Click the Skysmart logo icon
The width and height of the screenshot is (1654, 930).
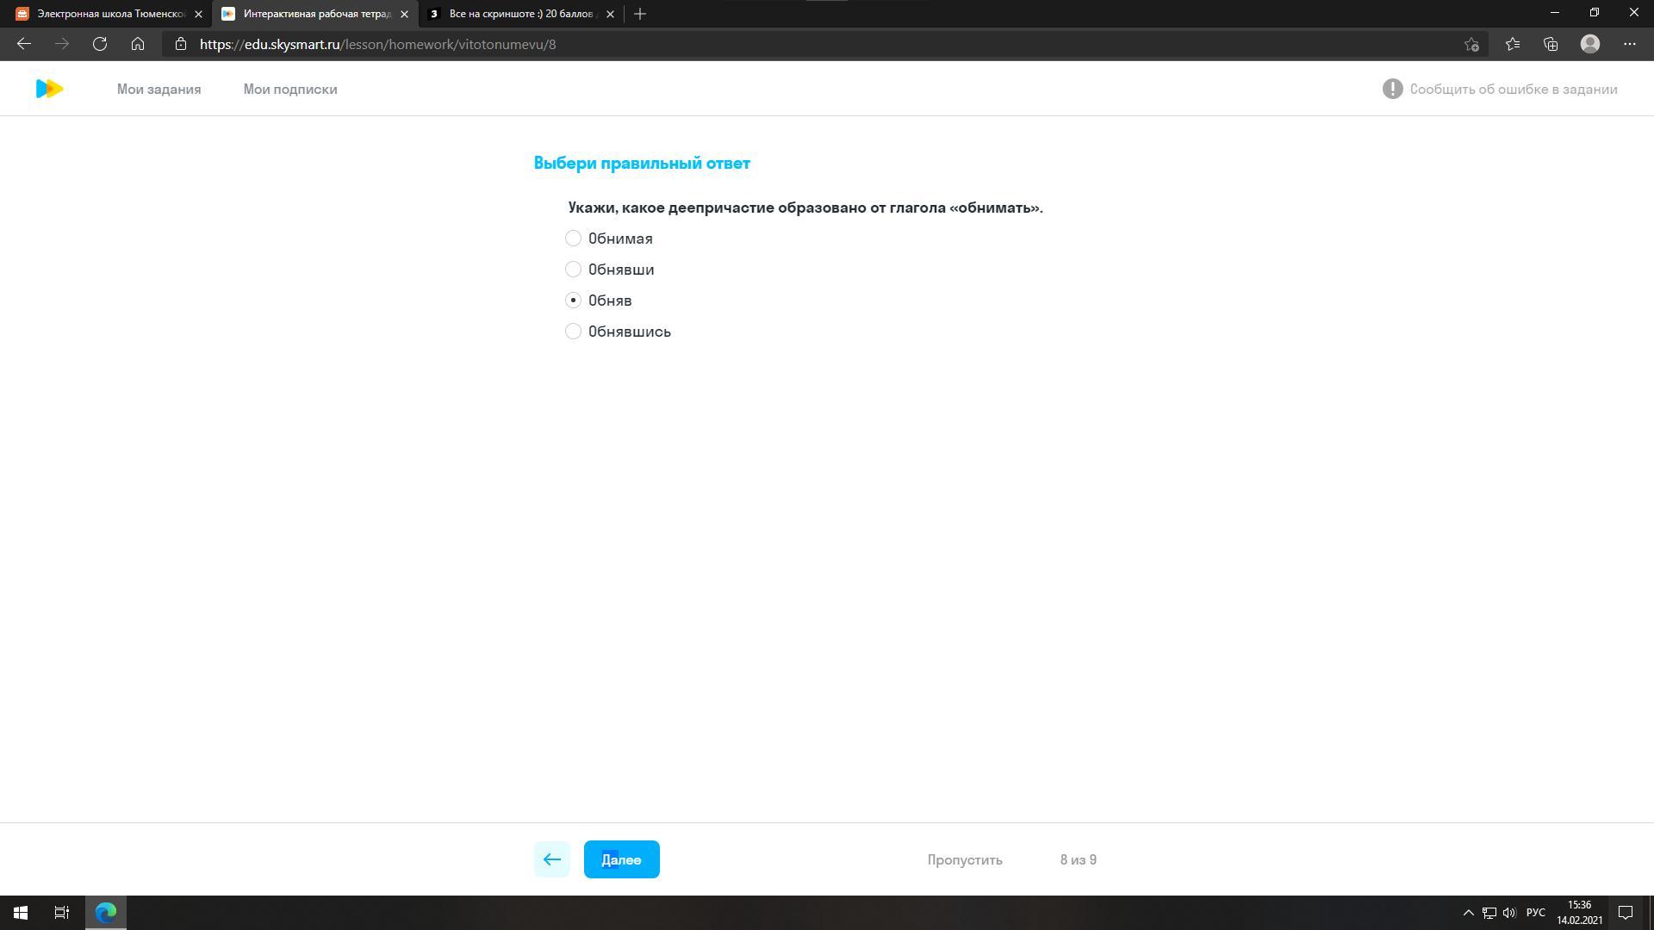tap(49, 89)
